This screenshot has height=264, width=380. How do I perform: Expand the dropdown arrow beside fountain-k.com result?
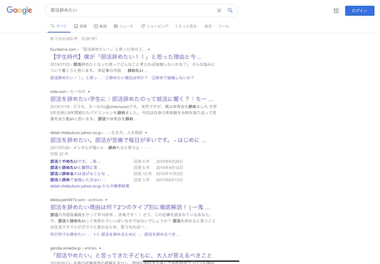[x=149, y=49]
